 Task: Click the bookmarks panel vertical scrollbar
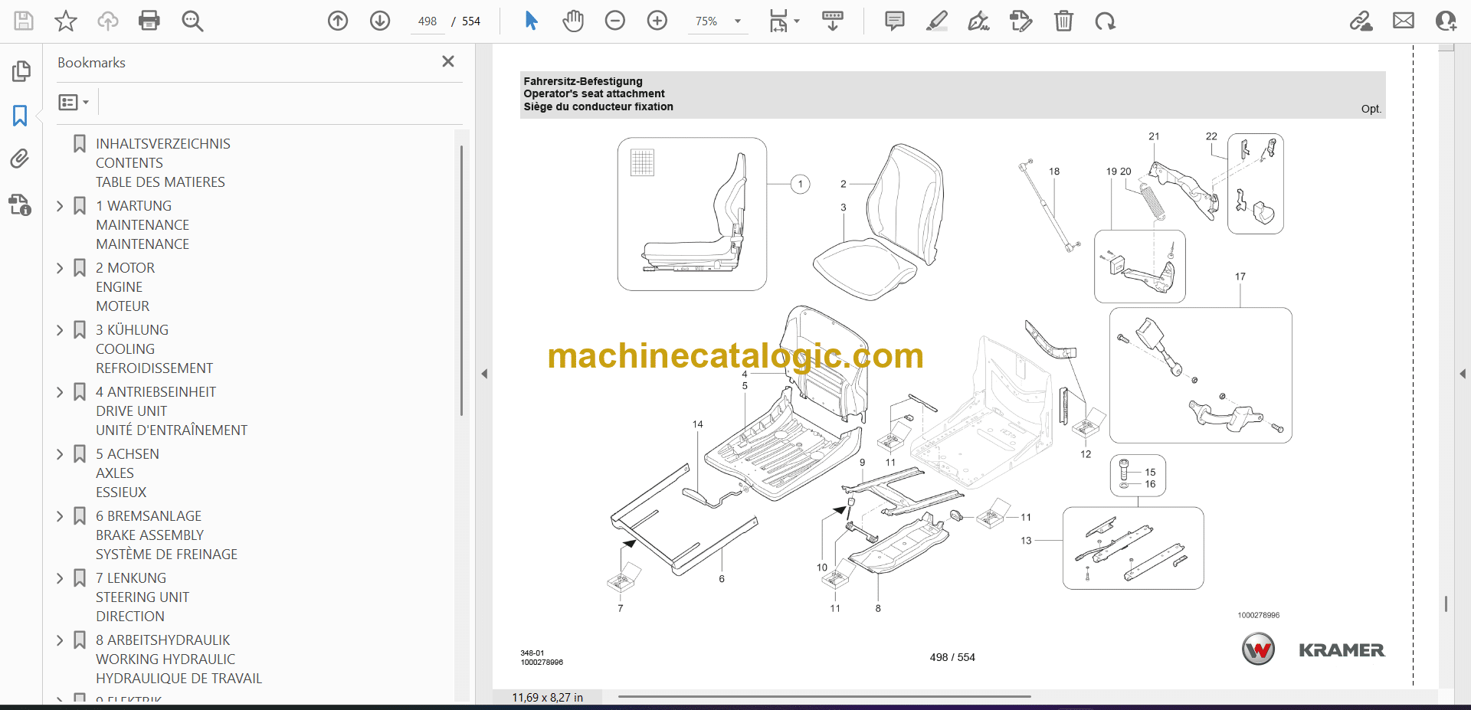(x=461, y=280)
